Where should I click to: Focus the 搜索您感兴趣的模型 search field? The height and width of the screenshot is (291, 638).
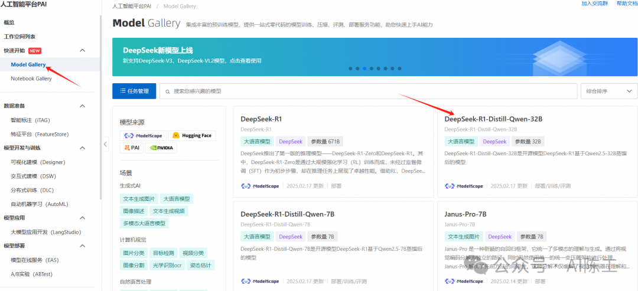368,91
